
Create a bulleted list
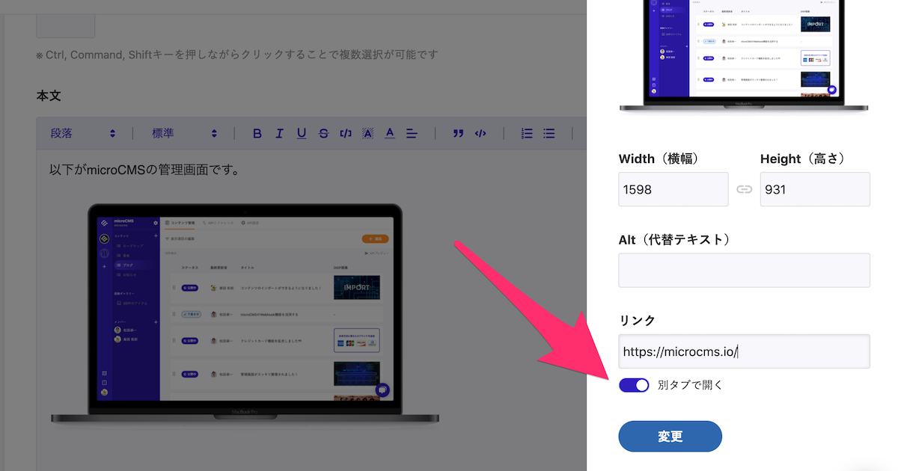549,134
